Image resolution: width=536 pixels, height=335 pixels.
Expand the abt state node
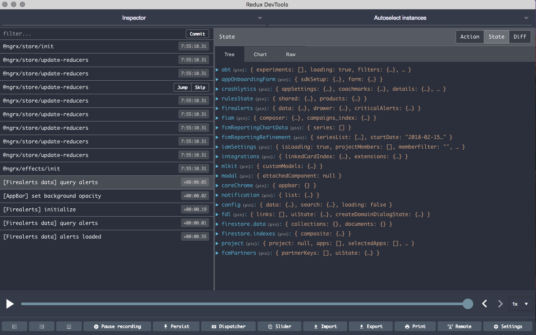(217, 70)
